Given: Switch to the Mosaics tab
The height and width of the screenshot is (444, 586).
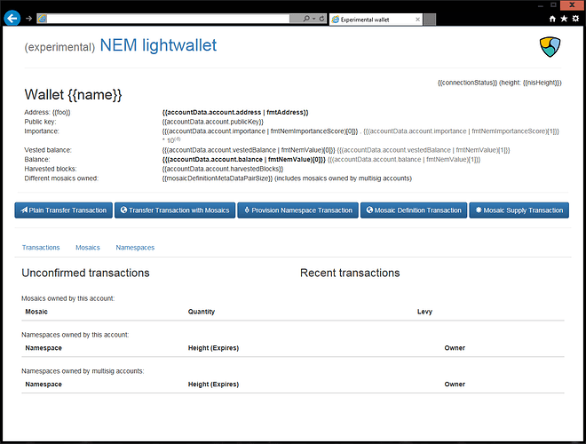Looking at the screenshot, I should tap(88, 248).
